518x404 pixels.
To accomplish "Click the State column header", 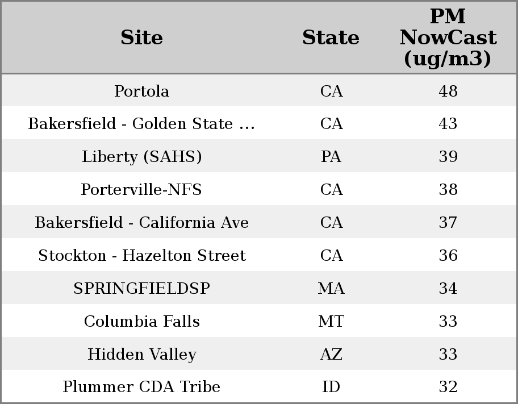I will pyautogui.click(x=331, y=38).
